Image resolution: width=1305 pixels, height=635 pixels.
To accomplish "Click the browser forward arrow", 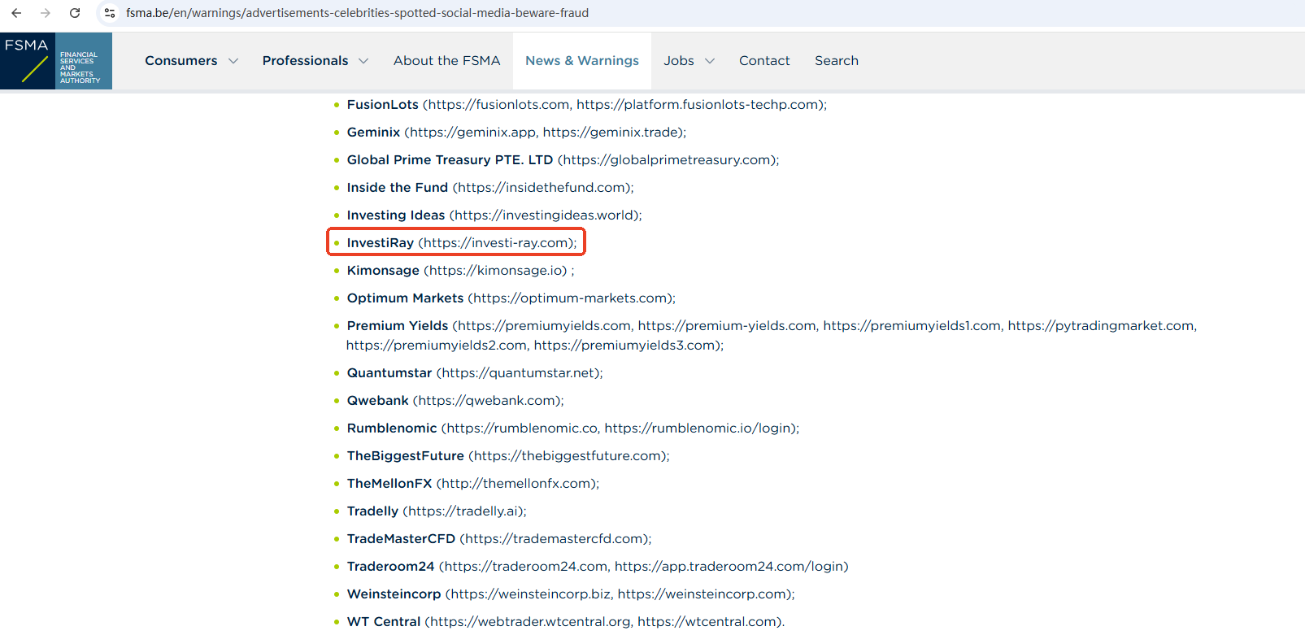I will (x=46, y=13).
